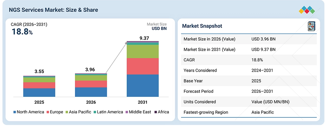This screenshot has width=325, height=126.
Task: Click the Fastest-growing Region cell
Action: tap(206, 112)
